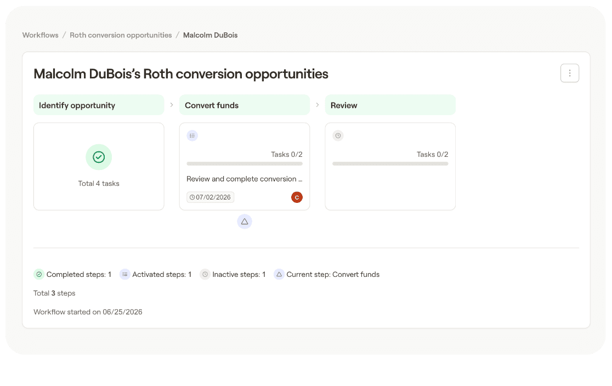
Task: Select the Convert funds step header
Action: coord(245,105)
